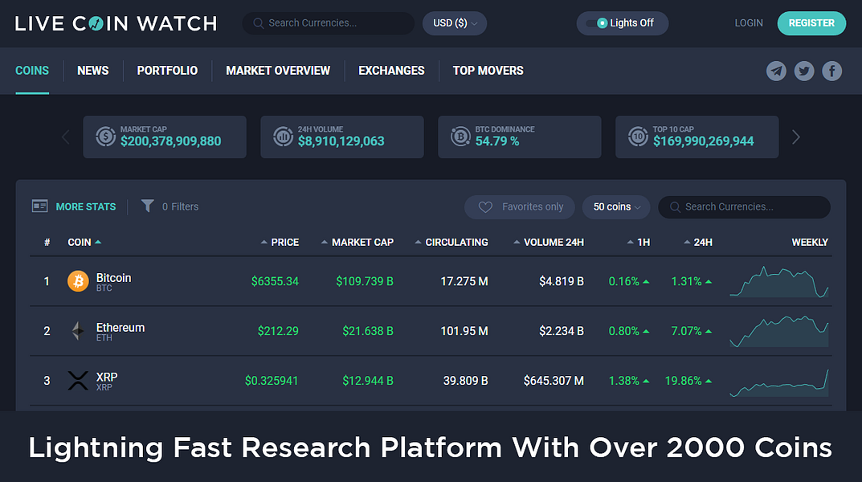This screenshot has width=862, height=482.
Task: Click the table search magnifier icon
Action: 675,207
